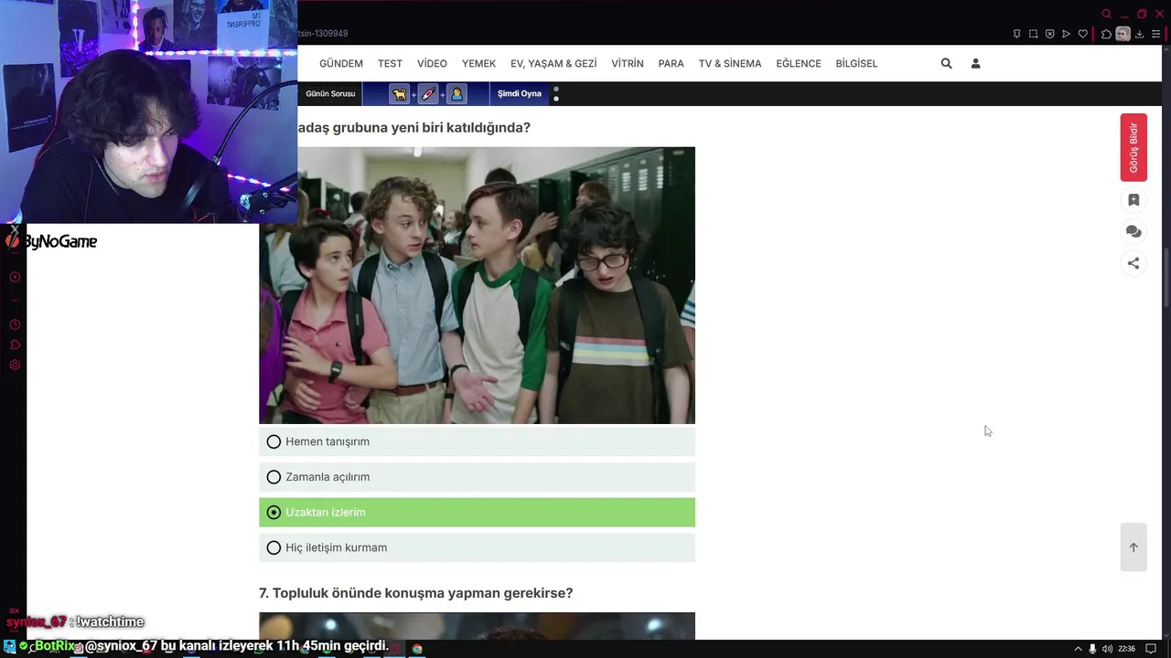Click the Günün Sorusu label
Viewport: 1171px width, 658px height.
[x=330, y=94]
